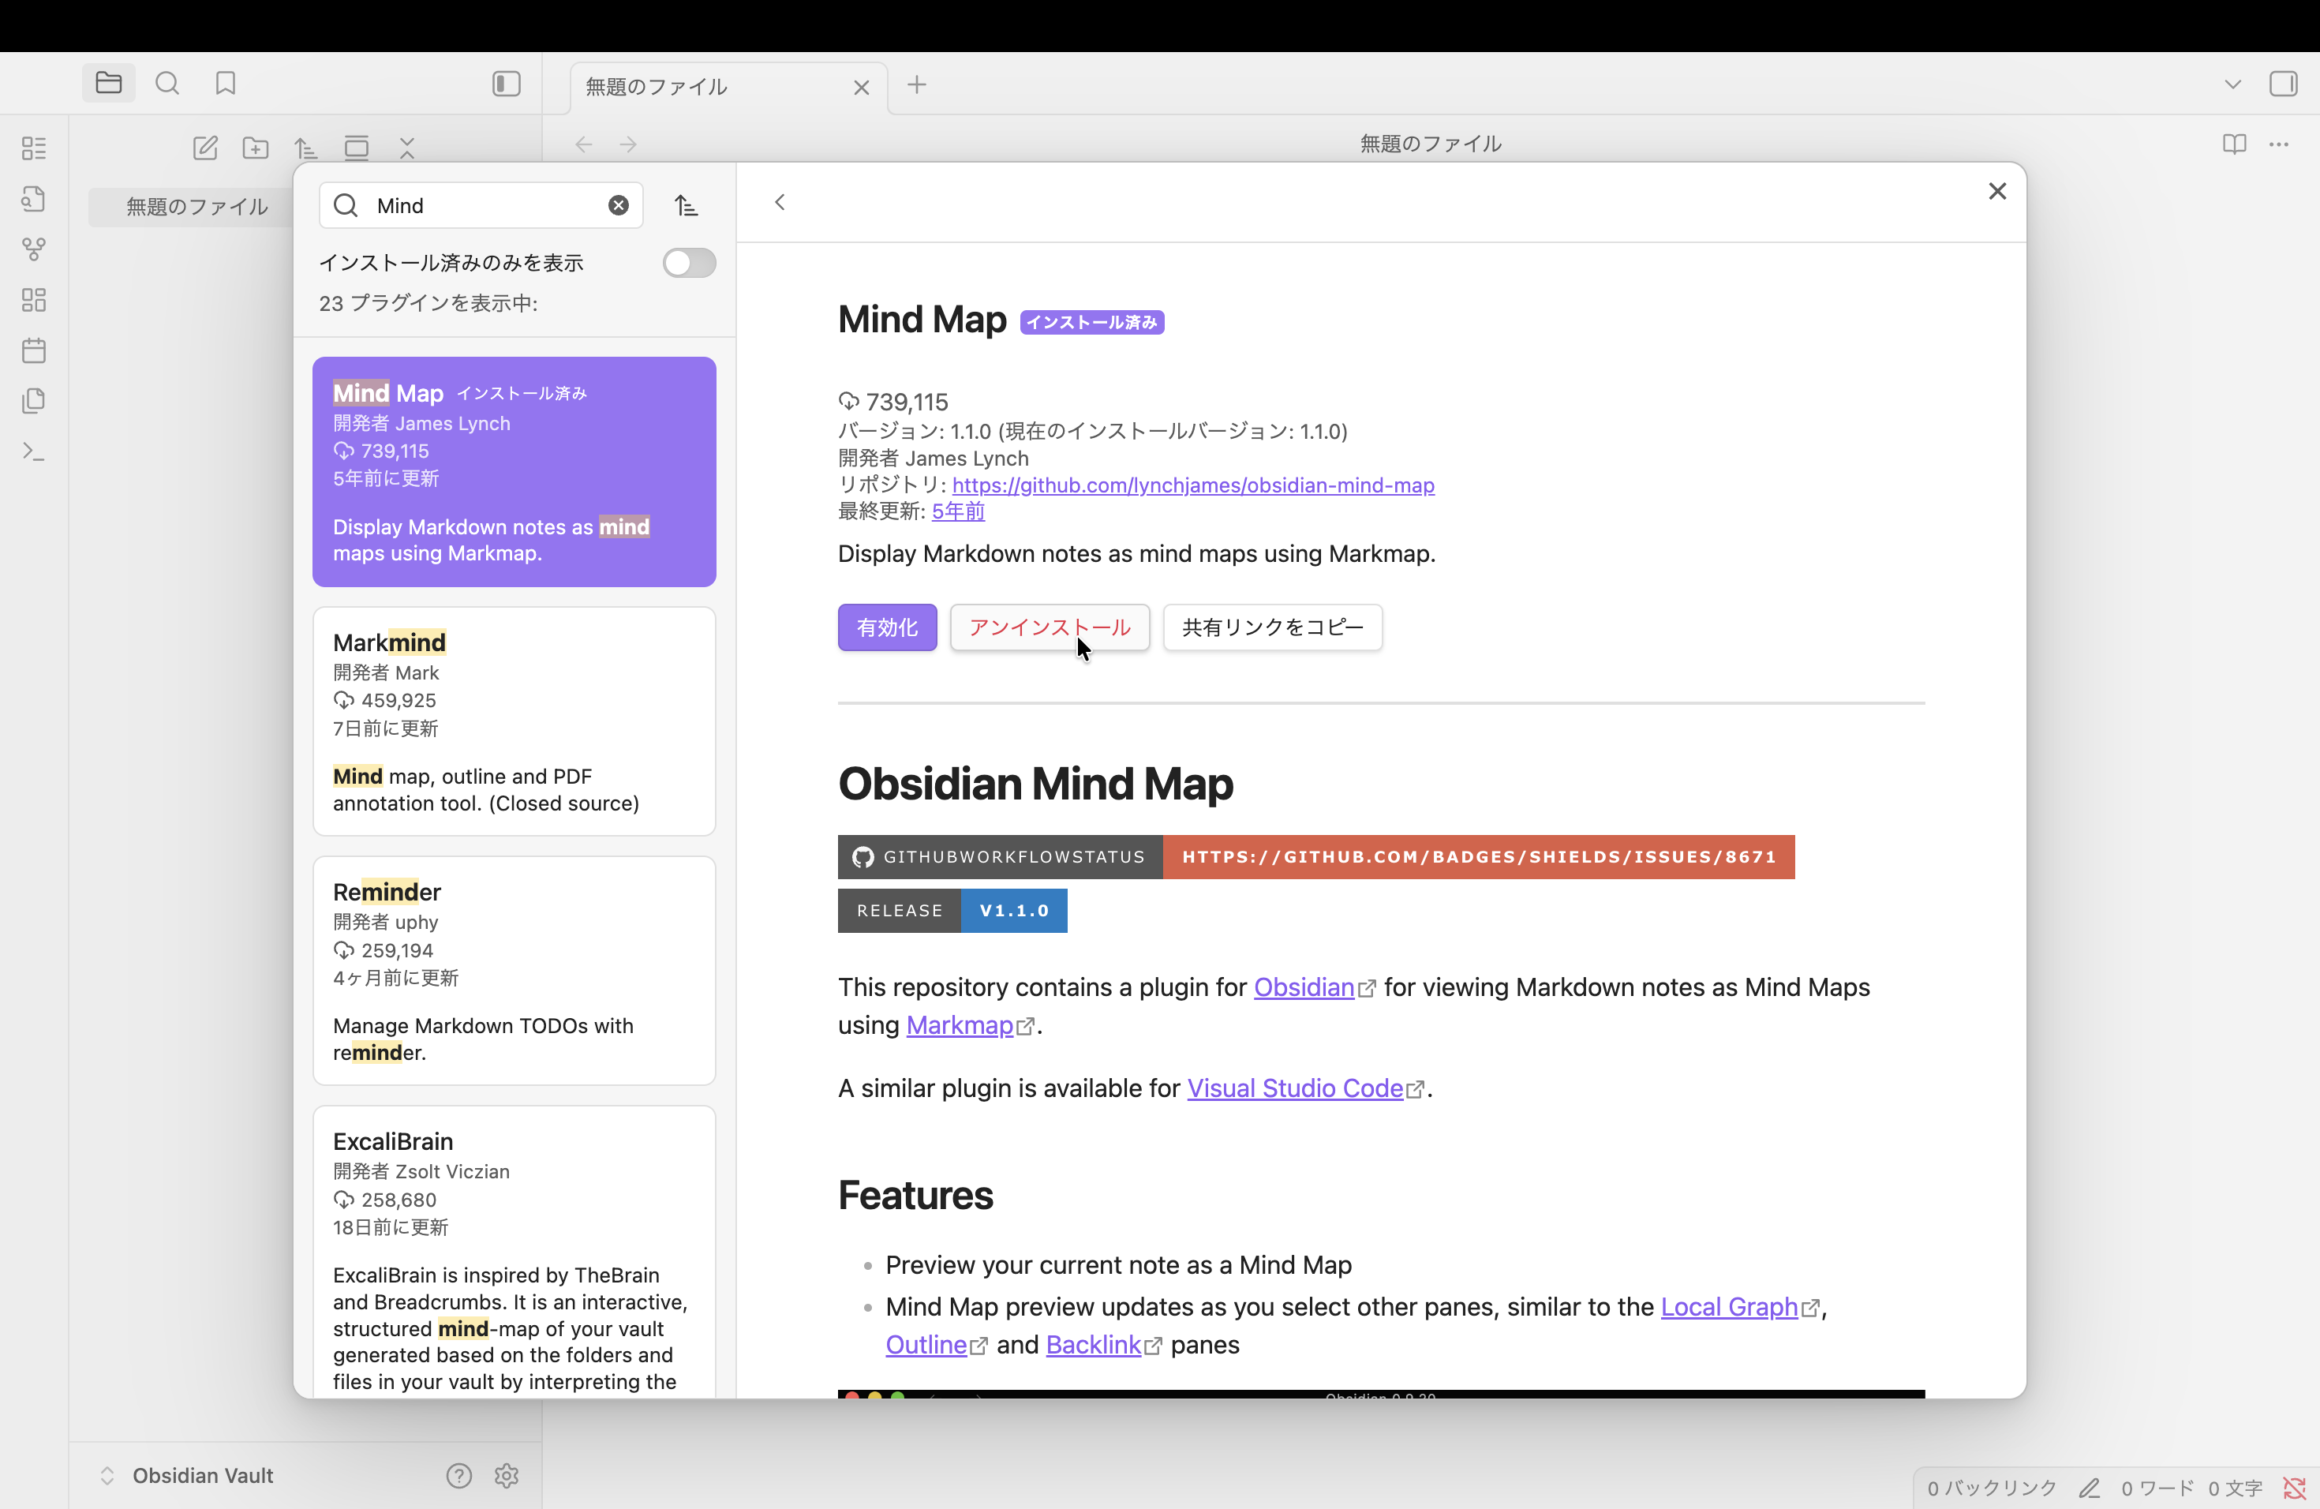Toggle show installed plugins only
The height and width of the screenshot is (1509, 2320).
(689, 263)
